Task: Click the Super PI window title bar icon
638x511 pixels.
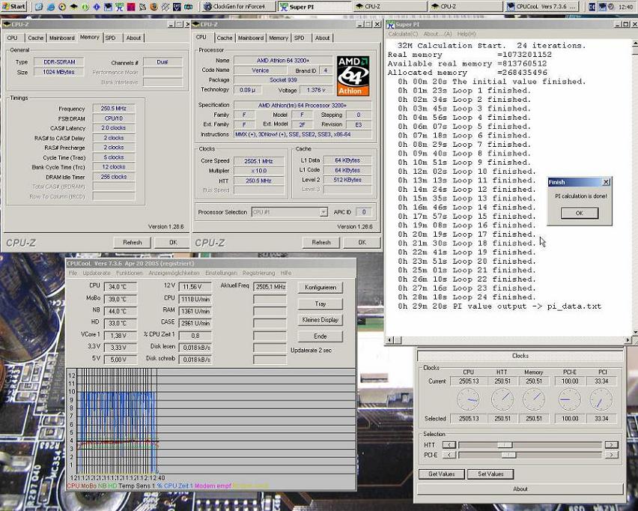Action: (x=391, y=25)
